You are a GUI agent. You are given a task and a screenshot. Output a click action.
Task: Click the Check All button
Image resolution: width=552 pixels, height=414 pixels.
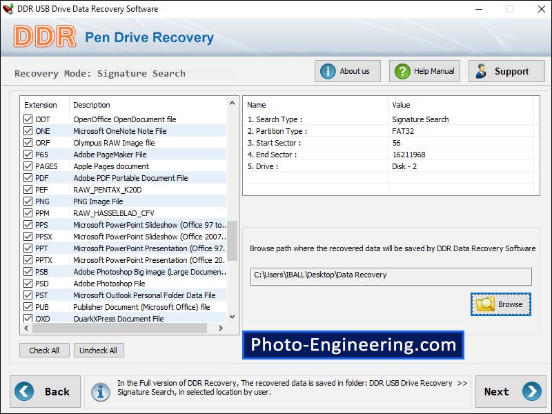pyautogui.click(x=44, y=350)
